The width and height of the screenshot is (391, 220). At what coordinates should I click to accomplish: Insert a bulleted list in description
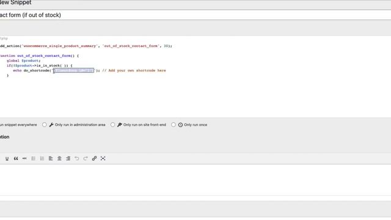33,158
